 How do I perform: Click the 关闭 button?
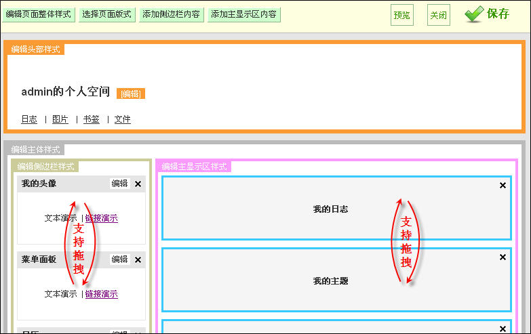(x=439, y=15)
